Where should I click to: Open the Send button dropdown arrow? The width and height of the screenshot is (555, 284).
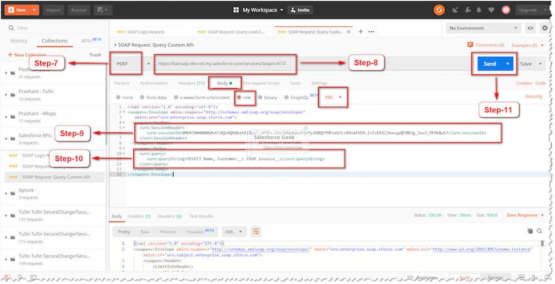click(x=507, y=64)
